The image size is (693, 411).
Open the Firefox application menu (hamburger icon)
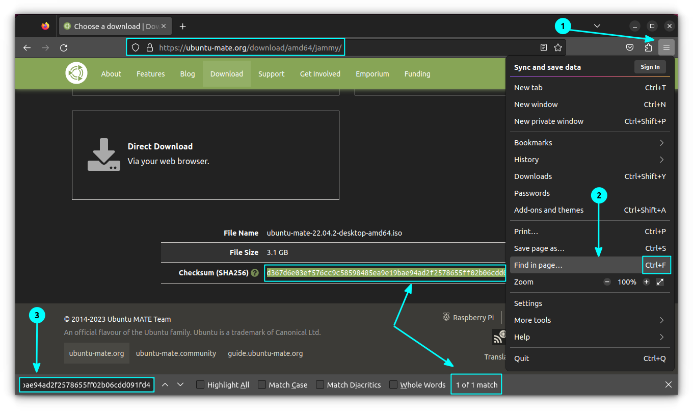[667, 47]
